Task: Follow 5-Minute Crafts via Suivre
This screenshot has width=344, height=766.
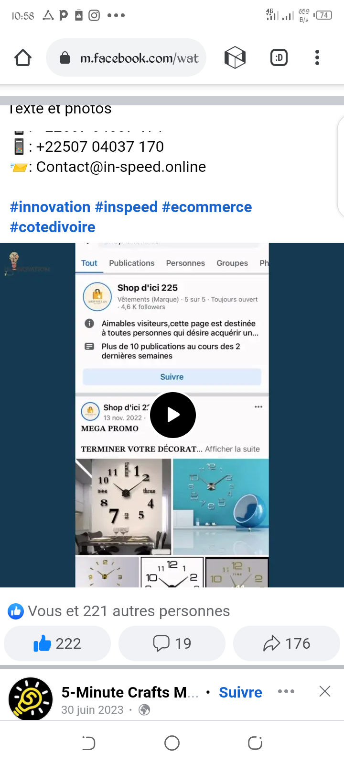Action: (240, 692)
